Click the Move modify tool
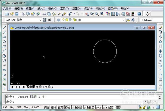The height and width of the screenshot is (111, 165). tap(160, 51)
